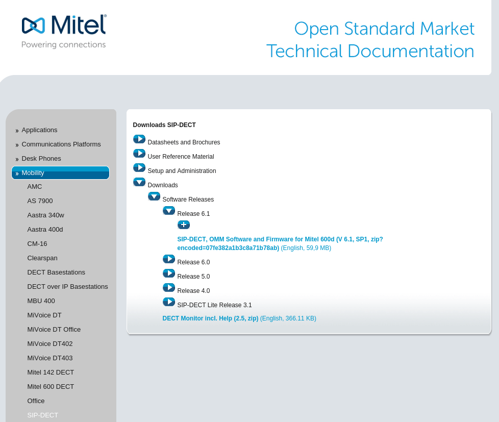The image size is (499, 422).
Task: Open MiVoice DT Office page
Action: 54,330
